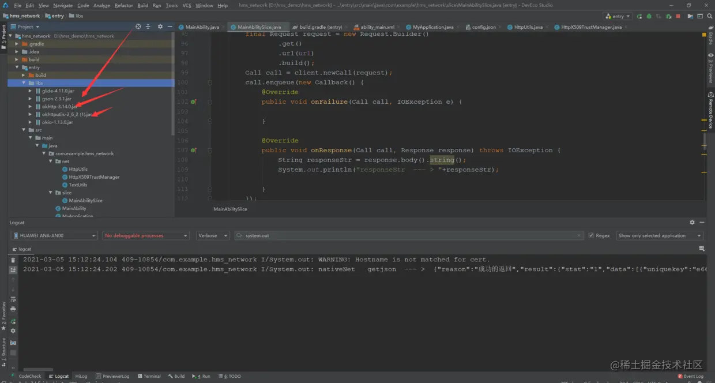This screenshot has height=383, width=715.
Task: Open the entry run configuration dropdown
Action: tap(618, 16)
